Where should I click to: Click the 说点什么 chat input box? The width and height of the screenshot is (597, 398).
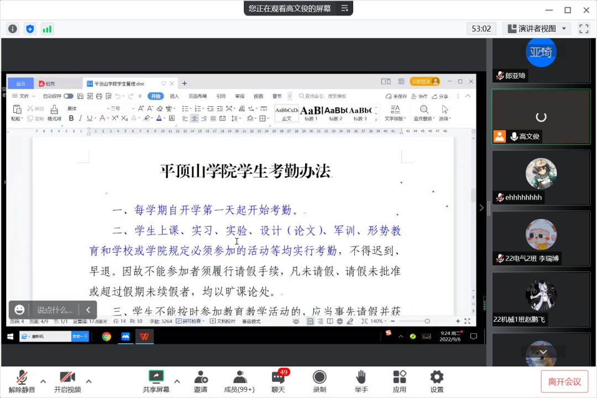(x=55, y=310)
